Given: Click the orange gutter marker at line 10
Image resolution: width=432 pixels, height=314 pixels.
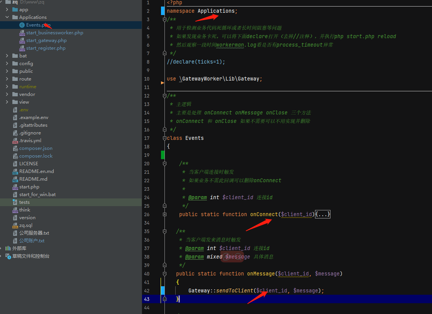Looking at the screenshot, I should point(163,82).
